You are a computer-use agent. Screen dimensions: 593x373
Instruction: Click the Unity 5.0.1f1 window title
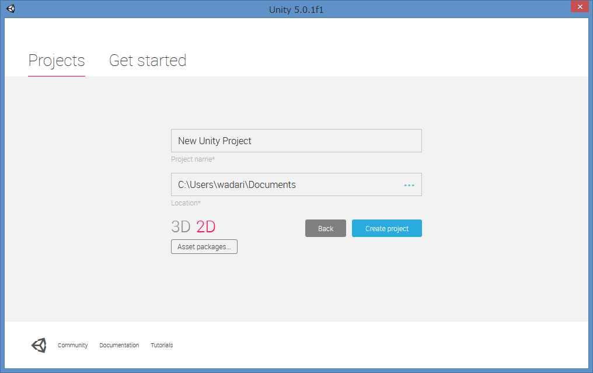click(296, 9)
